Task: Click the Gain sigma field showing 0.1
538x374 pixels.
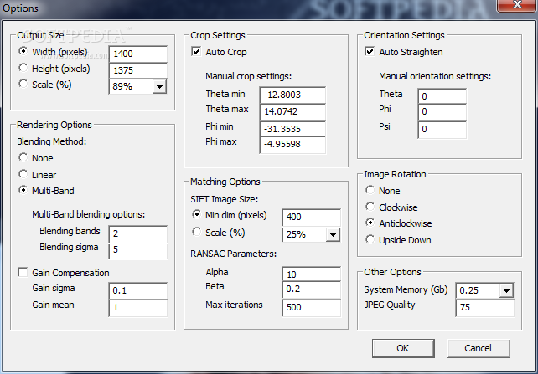Action: point(138,291)
